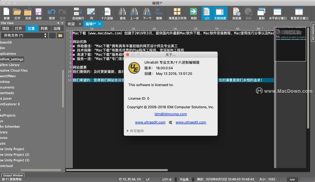The width and height of the screenshot is (315, 182).
Task: Click the File View vertical scrollbar
Action: pyautogui.click(x=63, y=88)
